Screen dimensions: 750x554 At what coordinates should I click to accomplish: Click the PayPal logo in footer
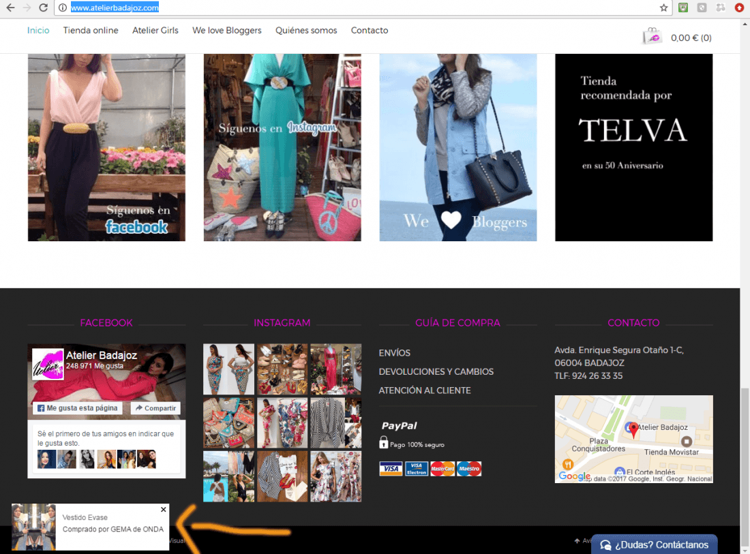tap(399, 425)
